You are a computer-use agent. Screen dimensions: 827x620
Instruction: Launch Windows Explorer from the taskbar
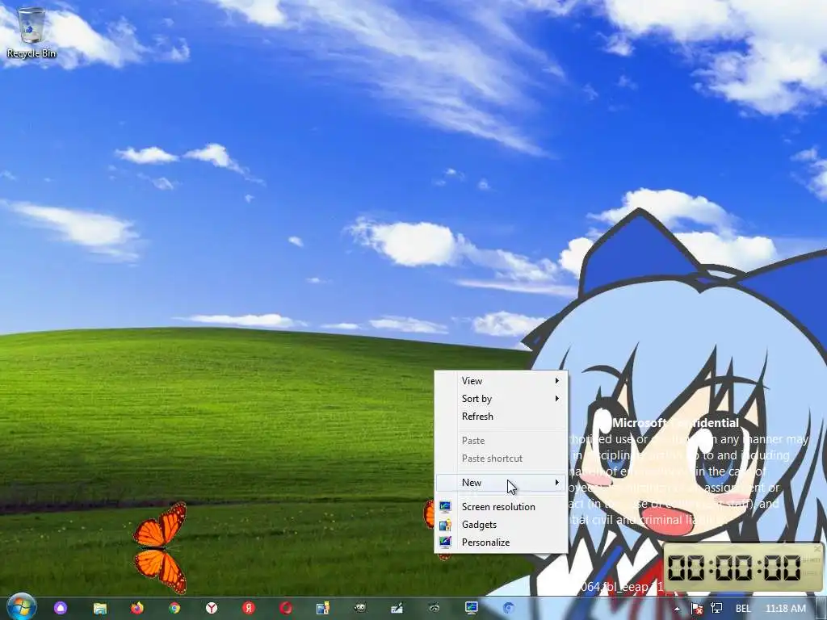click(100, 609)
